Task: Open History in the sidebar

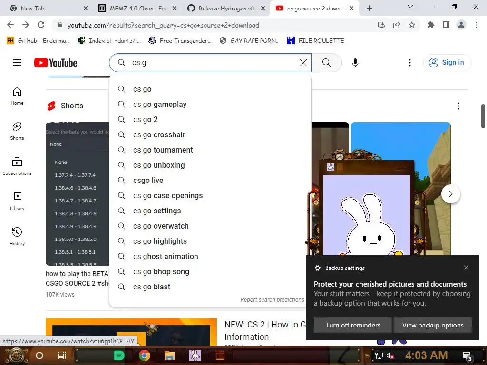Action: tap(17, 237)
